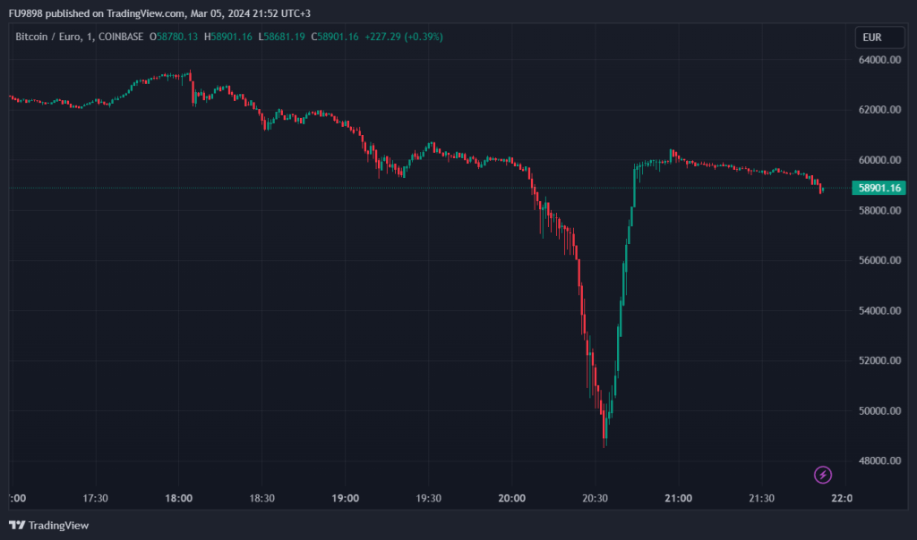Click the open value O58780.13
This screenshot has width=917, height=540.
point(175,37)
